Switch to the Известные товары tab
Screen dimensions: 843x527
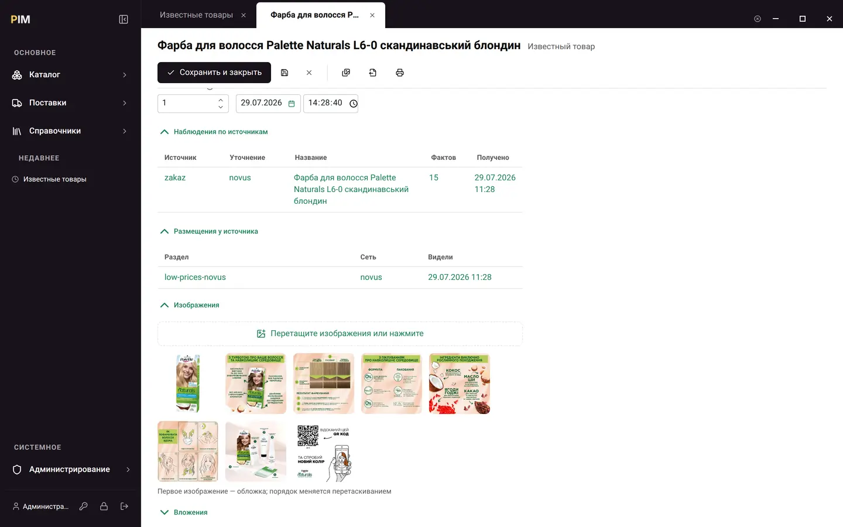(196, 15)
